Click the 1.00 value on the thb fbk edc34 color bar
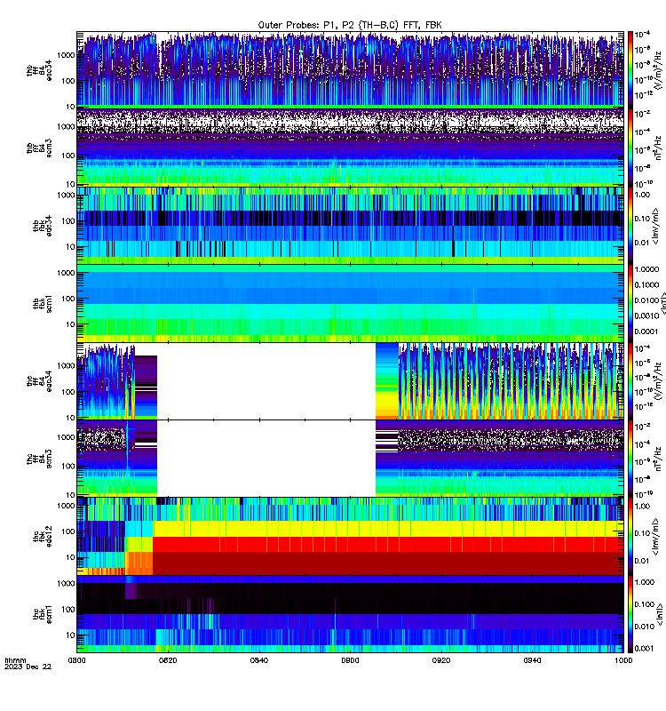 pyautogui.click(x=642, y=195)
